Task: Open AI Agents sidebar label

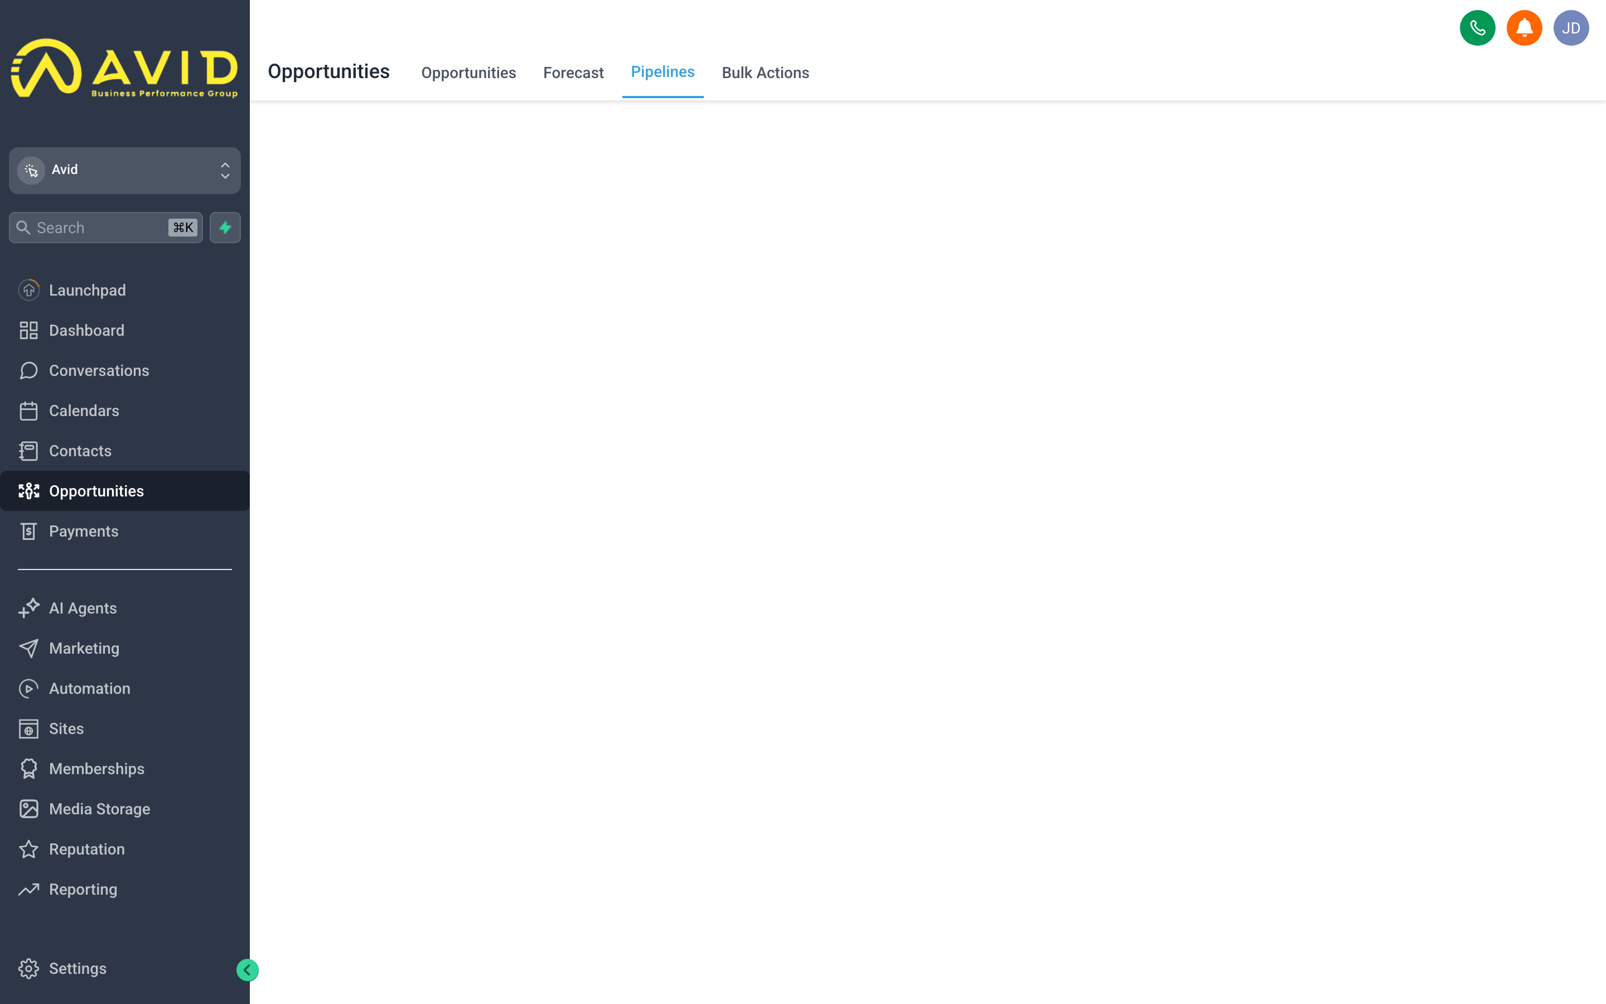Action: click(x=83, y=608)
